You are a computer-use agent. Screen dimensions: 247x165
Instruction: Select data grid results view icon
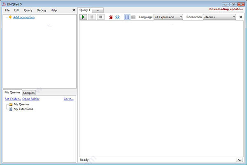click(x=133, y=17)
